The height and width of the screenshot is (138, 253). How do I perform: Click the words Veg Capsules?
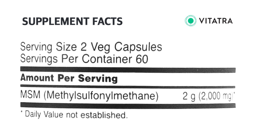click(x=126, y=47)
